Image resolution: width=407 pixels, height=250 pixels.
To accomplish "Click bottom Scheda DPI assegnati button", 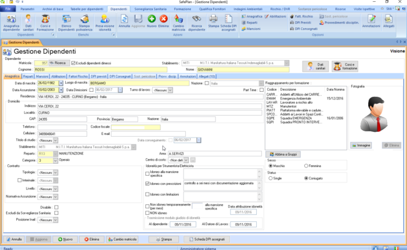I will coord(207,239).
